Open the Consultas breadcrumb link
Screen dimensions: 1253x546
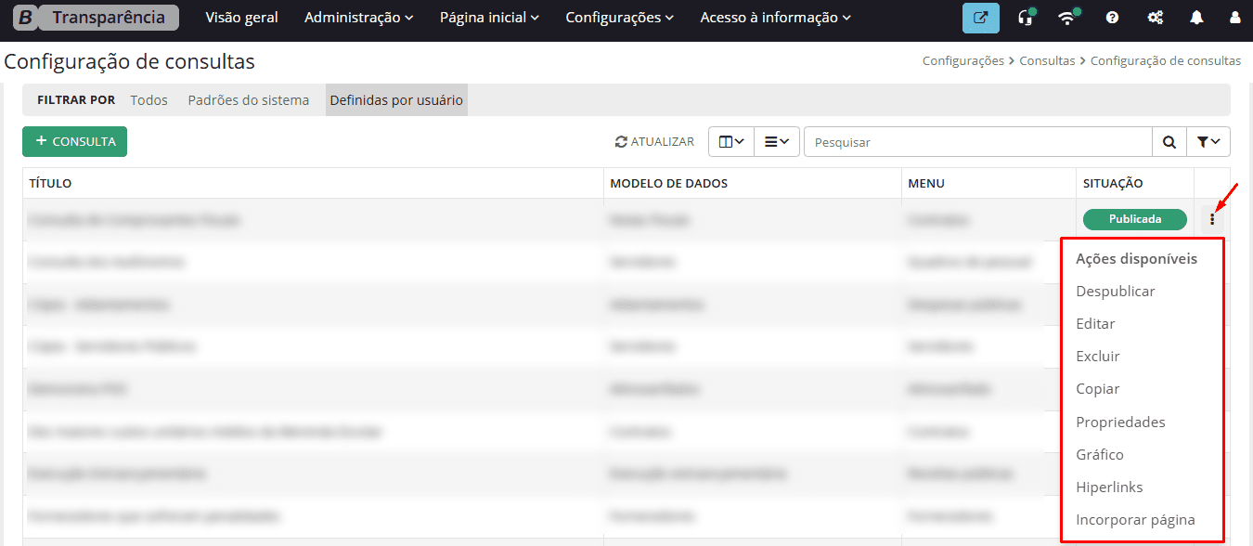[1047, 59]
